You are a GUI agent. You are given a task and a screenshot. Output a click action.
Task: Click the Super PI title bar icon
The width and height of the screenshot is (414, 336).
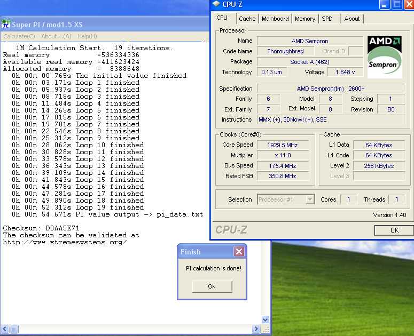(x=5, y=24)
